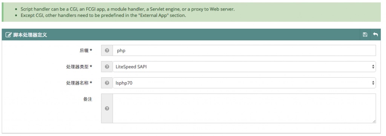Click the back arrow icon in the header
386x136 pixels.
pos(375,34)
